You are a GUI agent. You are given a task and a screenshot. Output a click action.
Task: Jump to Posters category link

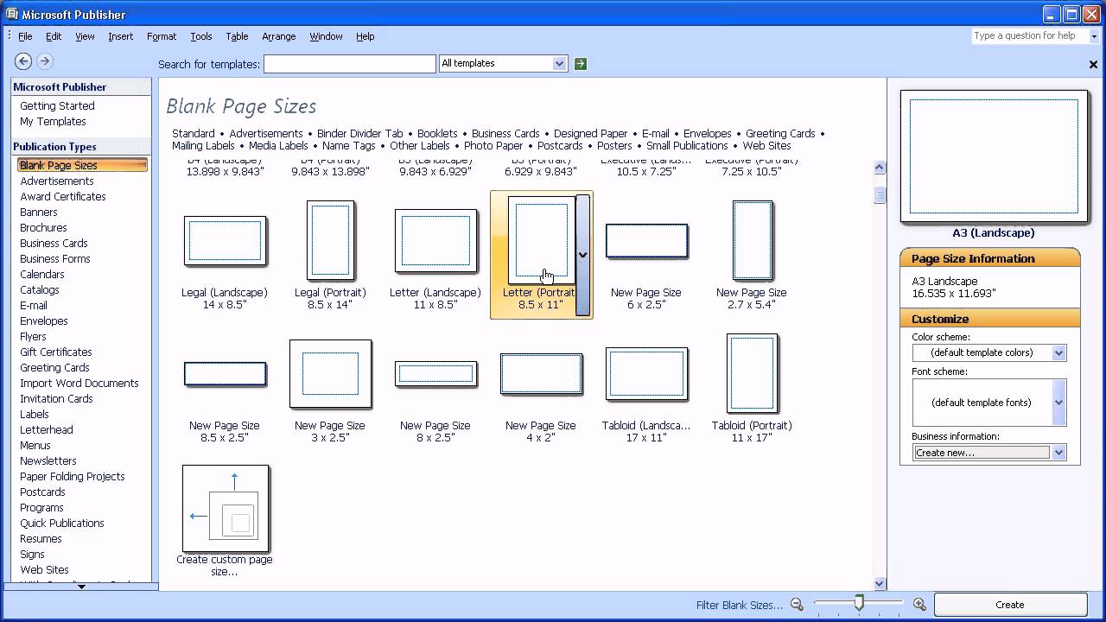[x=614, y=145]
